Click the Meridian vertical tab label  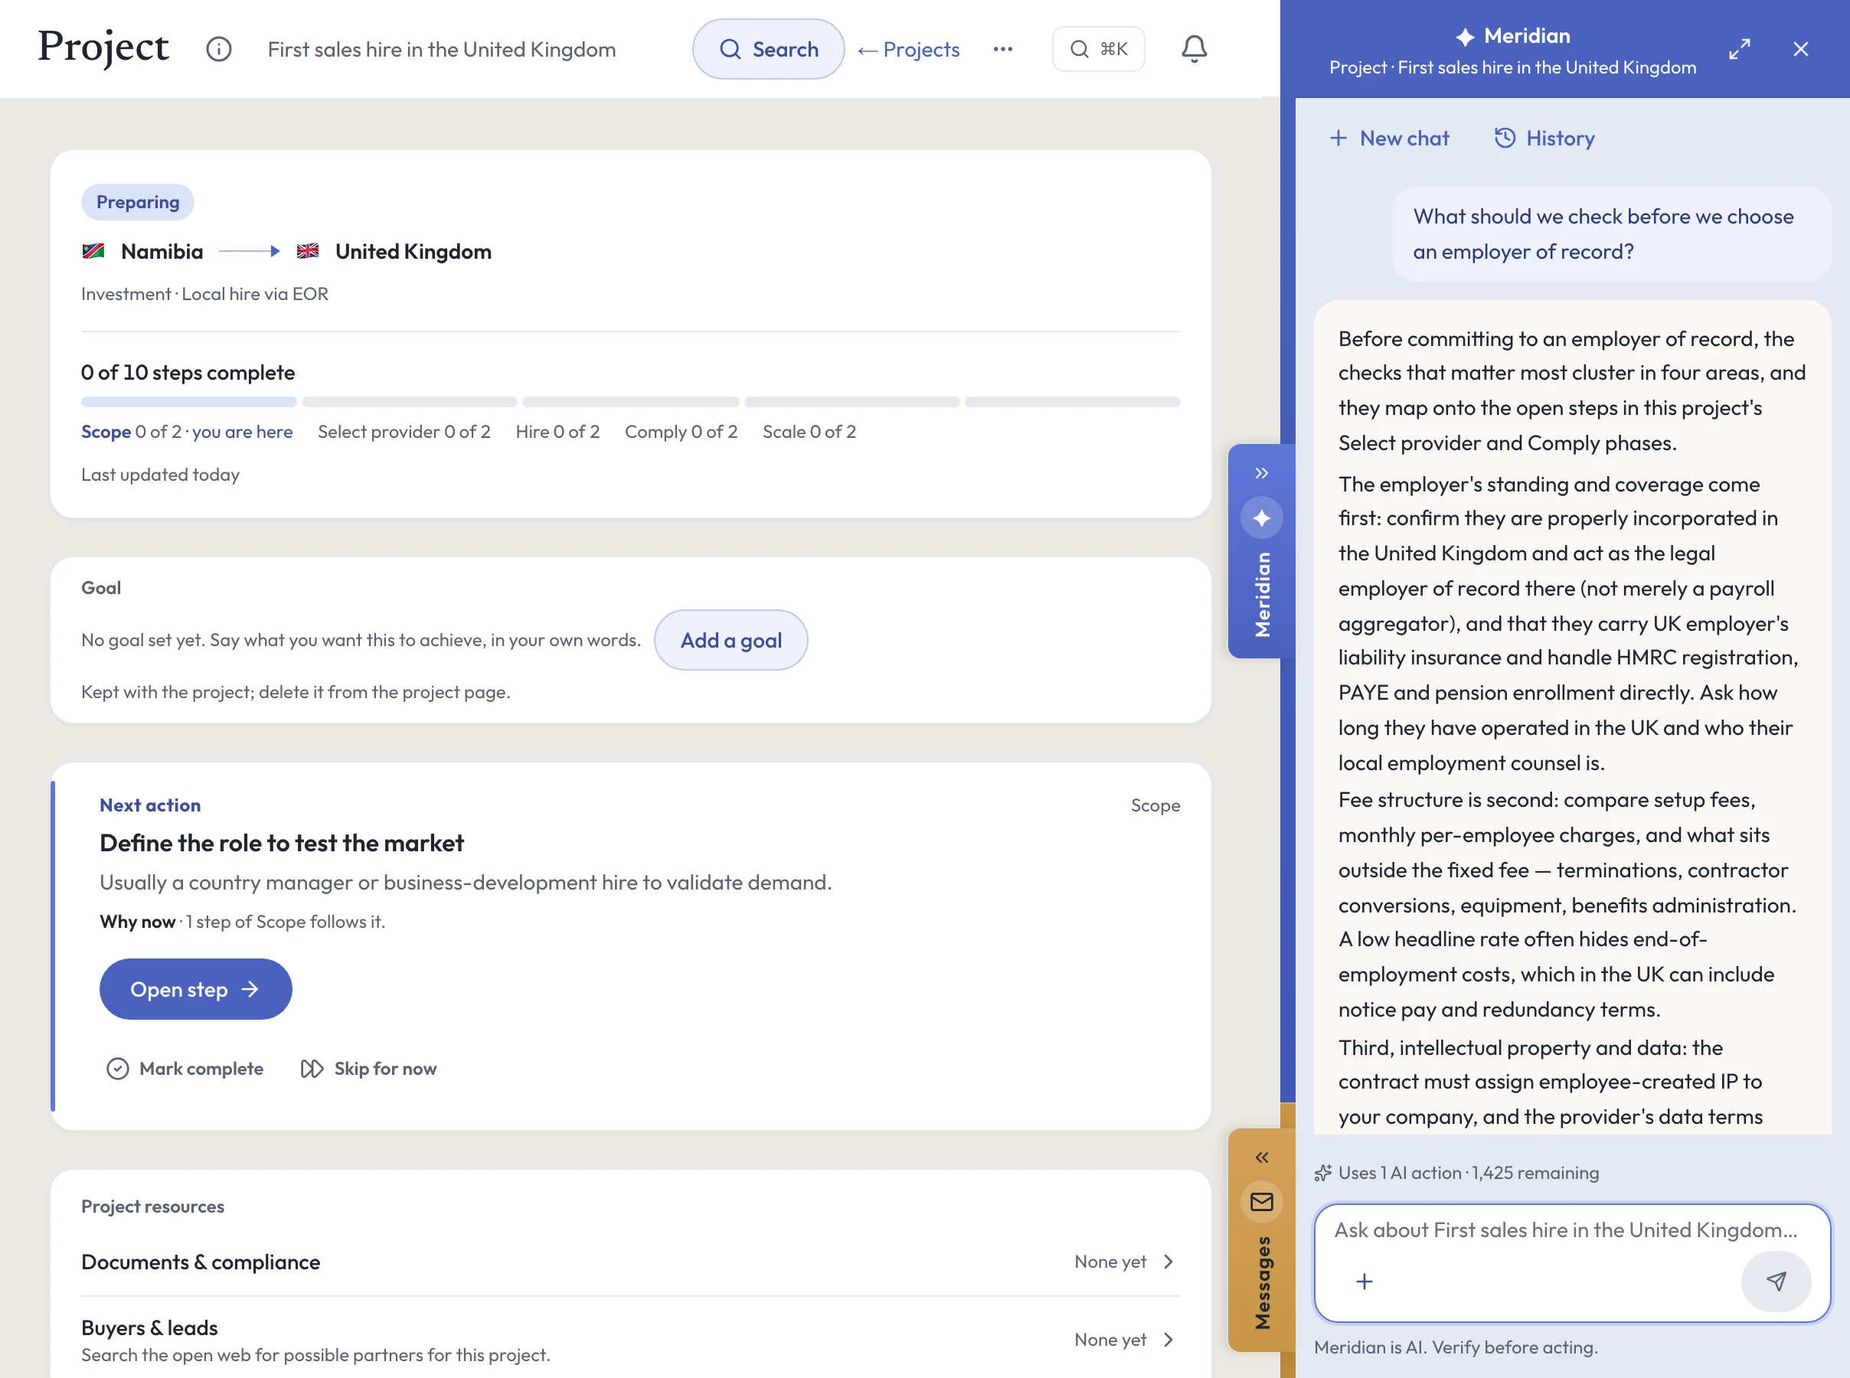coord(1262,595)
